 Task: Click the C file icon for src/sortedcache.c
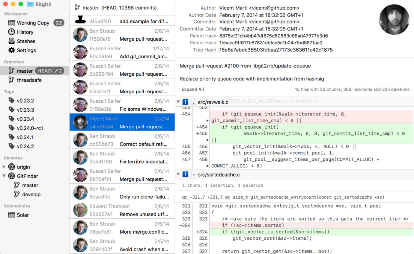194,174
